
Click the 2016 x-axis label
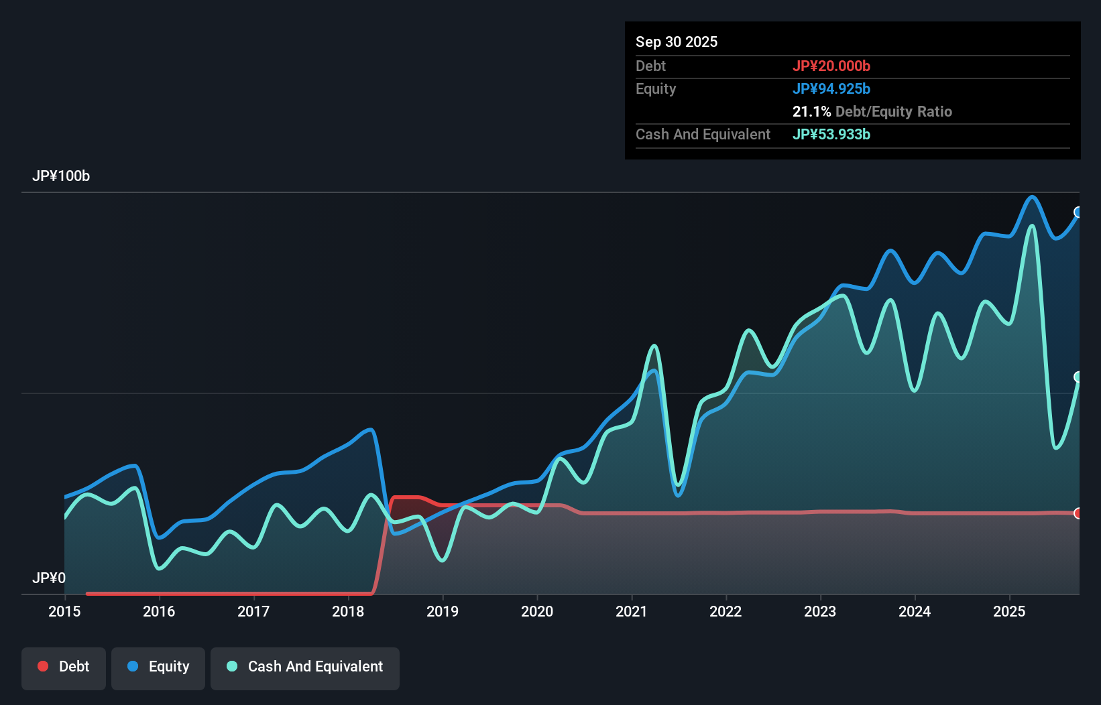click(x=159, y=611)
